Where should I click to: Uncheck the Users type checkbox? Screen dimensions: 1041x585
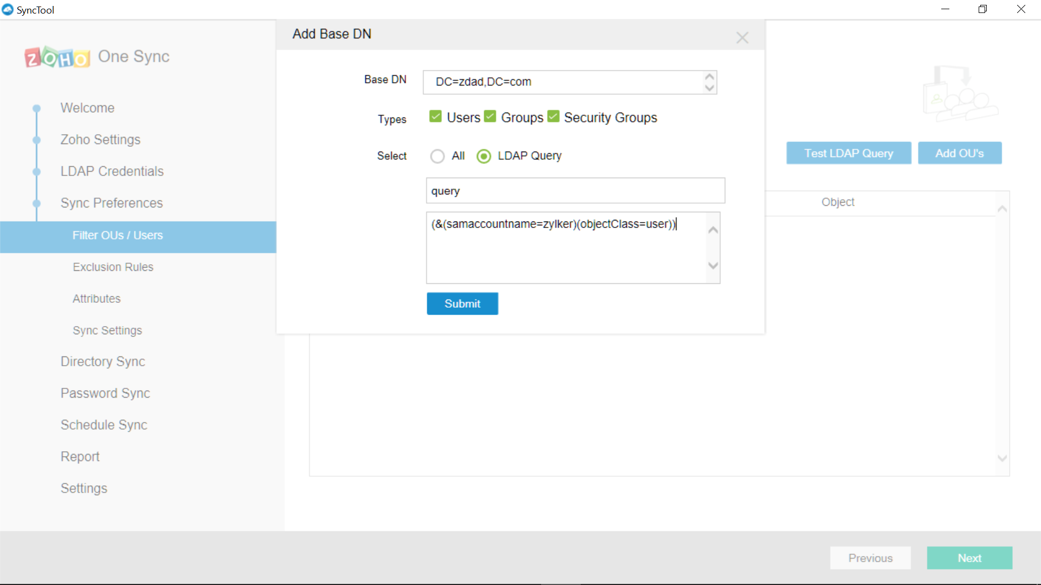pyautogui.click(x=435, y=117)
